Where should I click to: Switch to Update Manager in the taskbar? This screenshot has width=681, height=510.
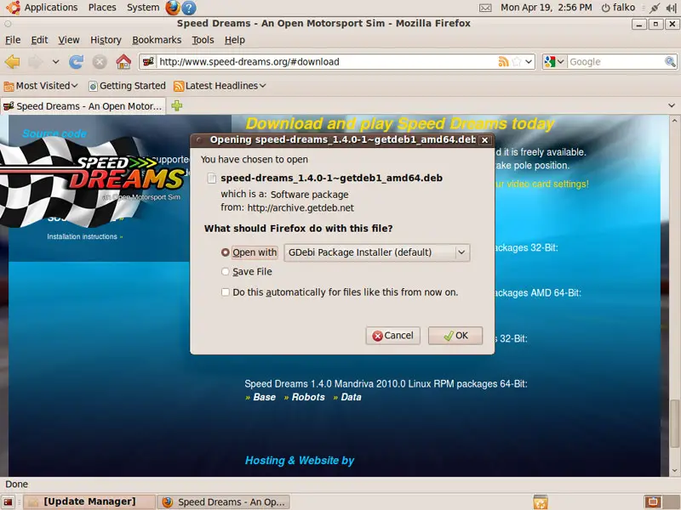pyautogui.click(x=89, y=501)
